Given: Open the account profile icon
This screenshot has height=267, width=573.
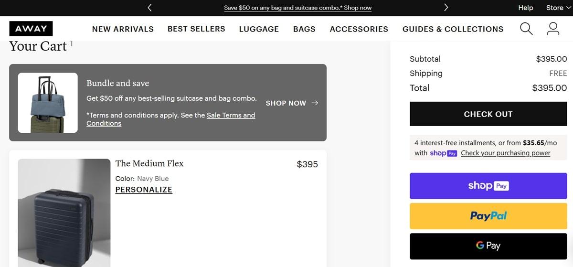Looking at the screenshot, I should [x=553, y=29].
